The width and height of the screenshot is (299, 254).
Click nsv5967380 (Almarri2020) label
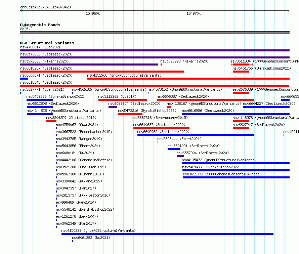[x=80, y=174]
